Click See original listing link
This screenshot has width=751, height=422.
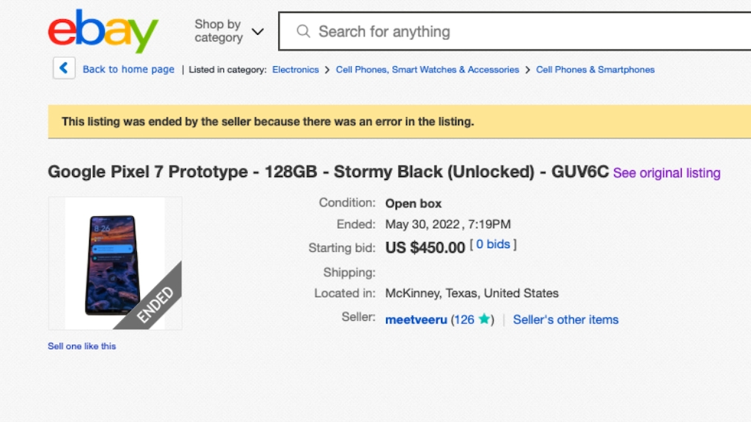coord(667,173)
